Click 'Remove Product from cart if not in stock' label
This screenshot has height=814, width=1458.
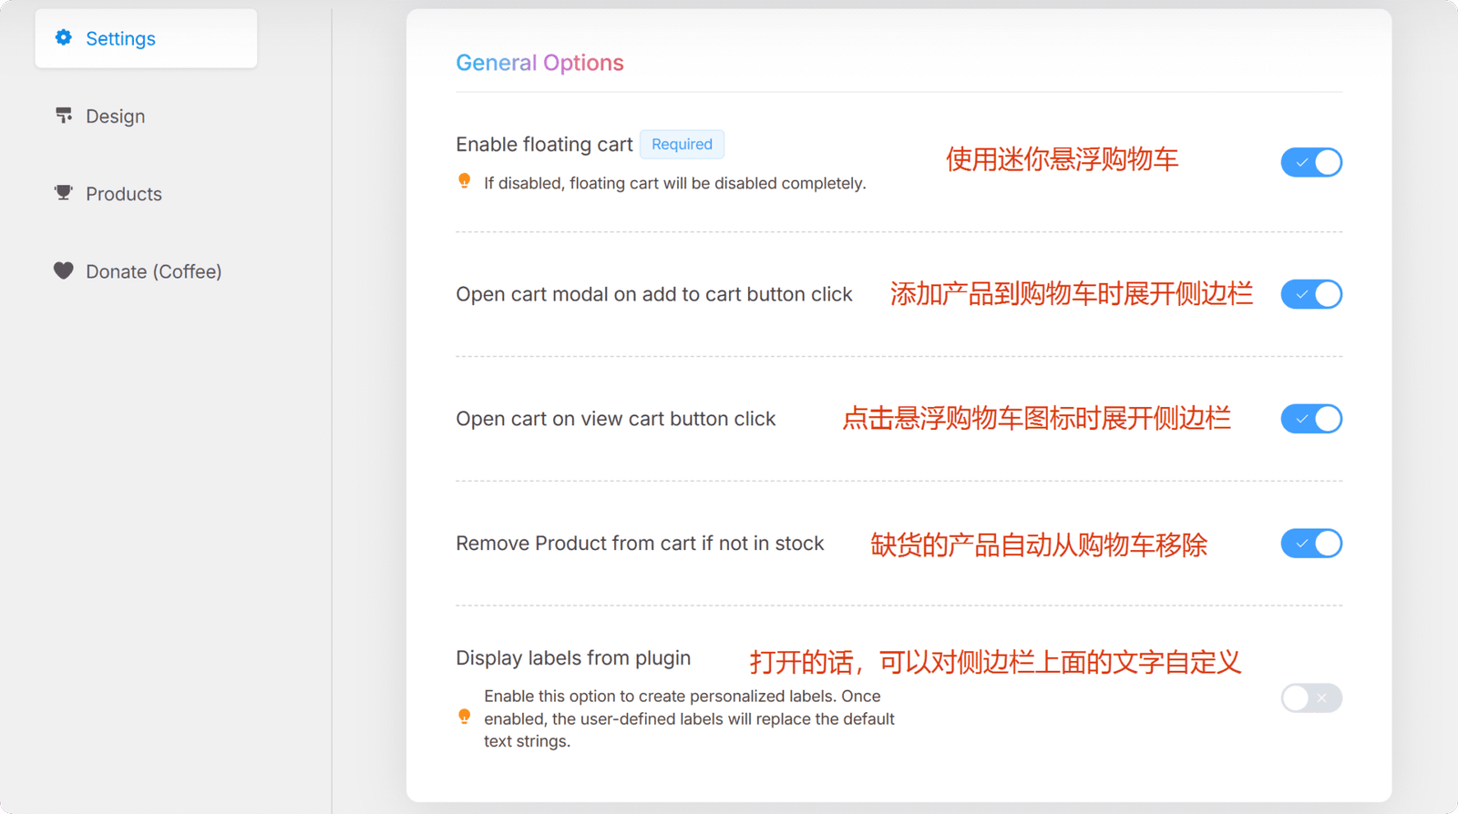tap(640, 544)
